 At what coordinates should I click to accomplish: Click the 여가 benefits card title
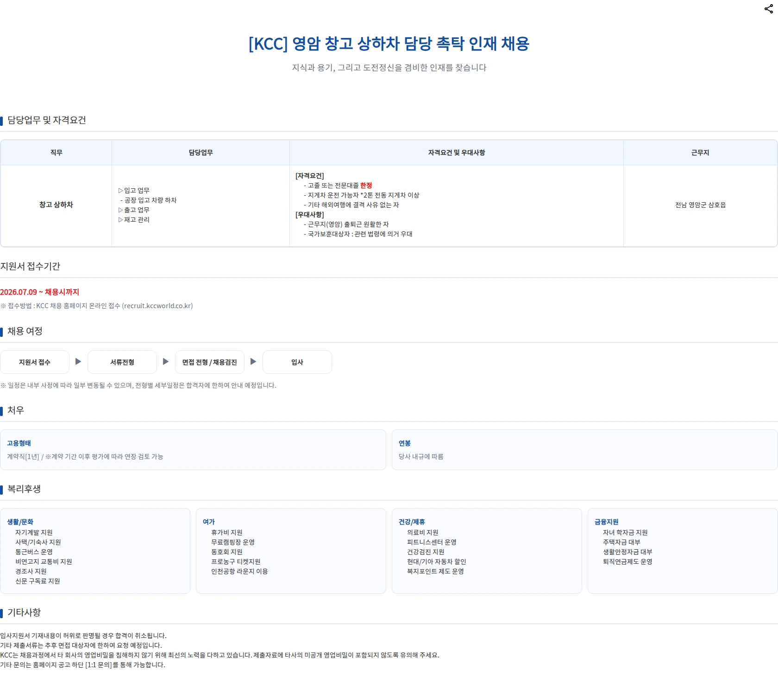click(209, 522)
